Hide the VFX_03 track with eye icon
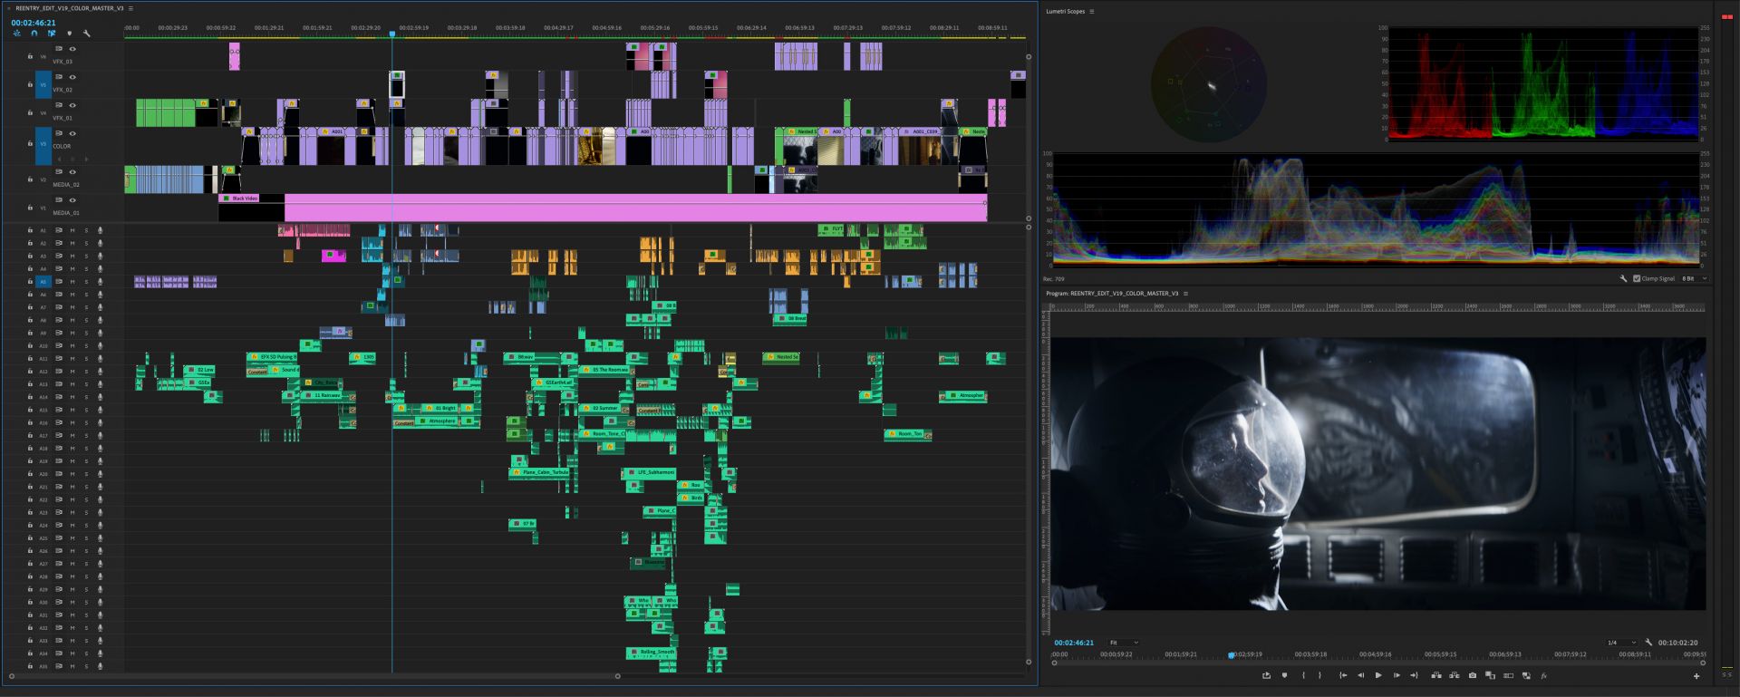Screen dimensions: 1740x697 coord(72,49)
